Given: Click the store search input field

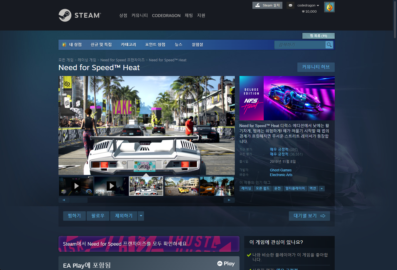Looking at the screenshot, I should (x=300, y=45).
